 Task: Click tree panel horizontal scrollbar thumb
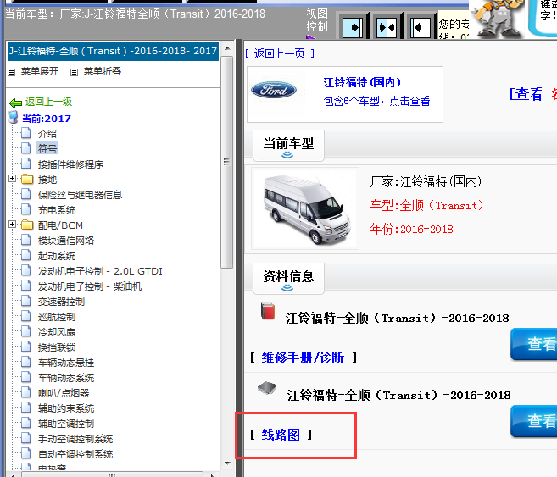(112, 474)
